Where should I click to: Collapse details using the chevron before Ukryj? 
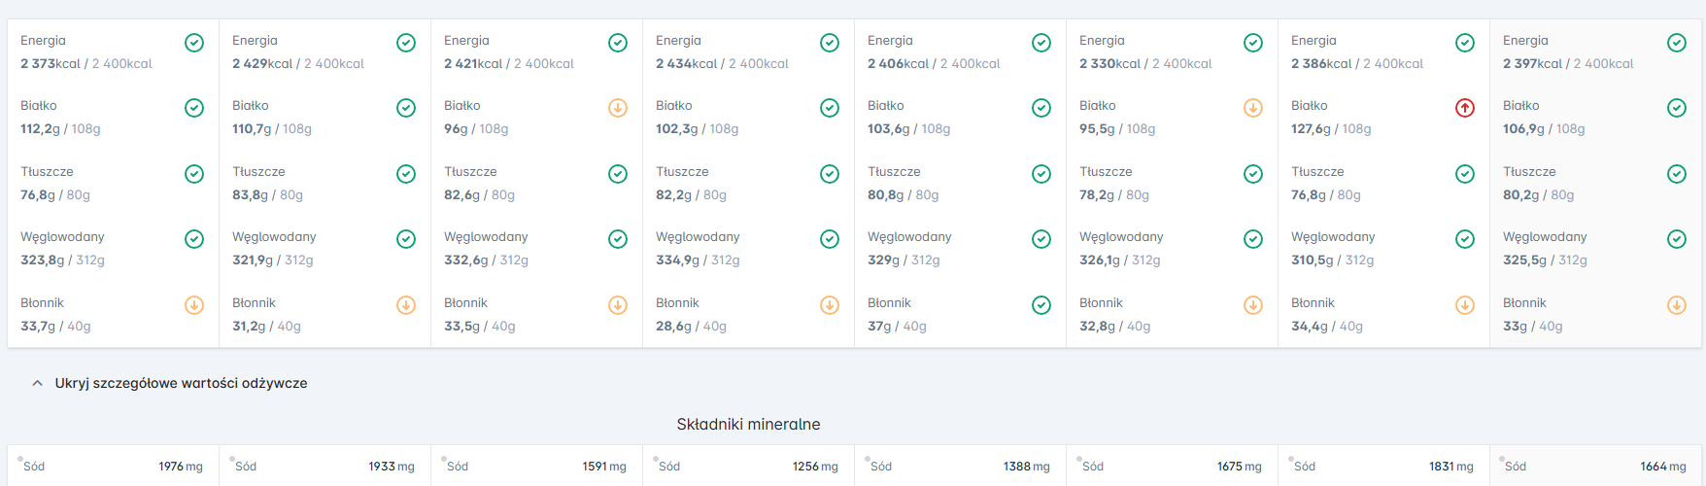[37, 383]
